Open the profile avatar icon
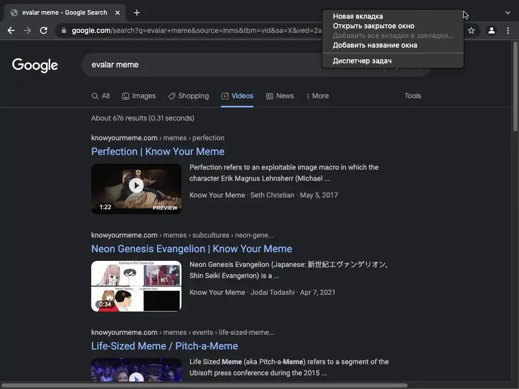This screenshot has width=519, height=389. pyautogui.click(x=492, y=30)
